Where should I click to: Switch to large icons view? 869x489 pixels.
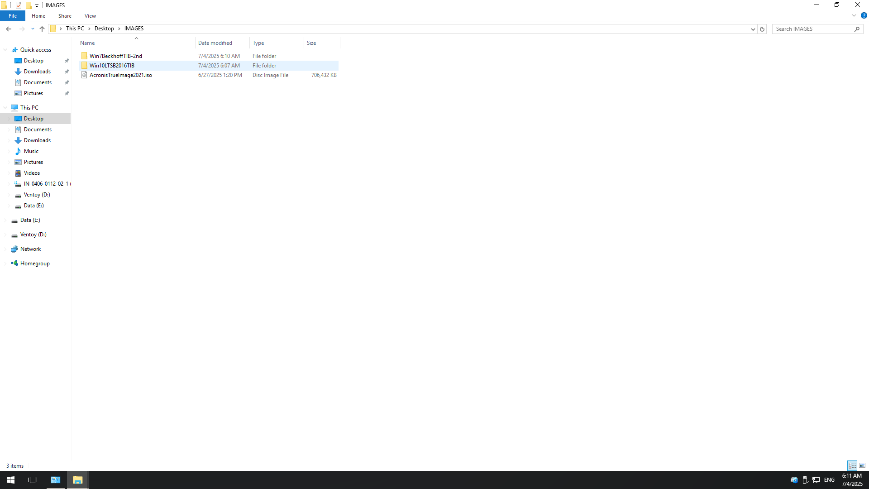tap(862, 465)
